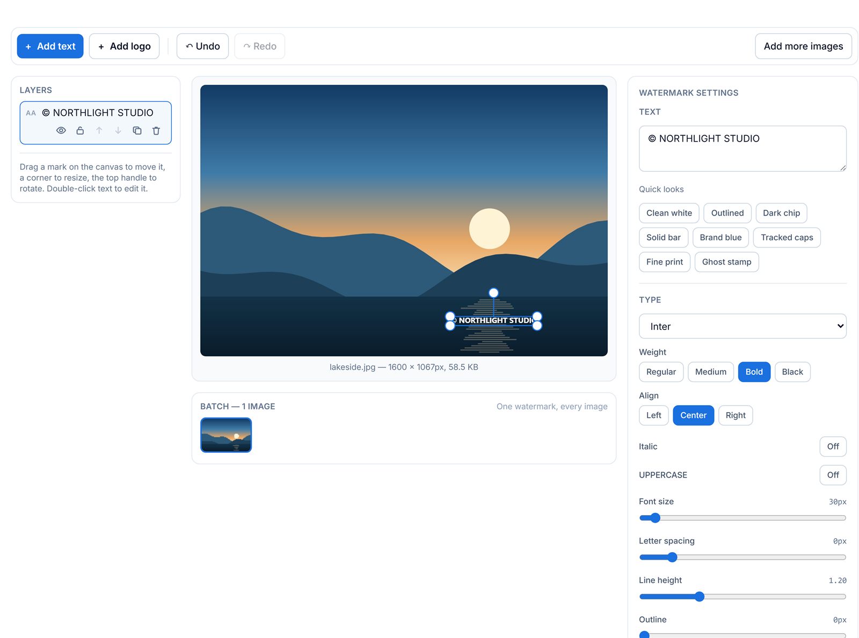This screenshot has height=638, width=859.
Task: Duplicate the NORTHLIGHT STUDIO layer
Action: pyautogui.click(x=137, y=130)
